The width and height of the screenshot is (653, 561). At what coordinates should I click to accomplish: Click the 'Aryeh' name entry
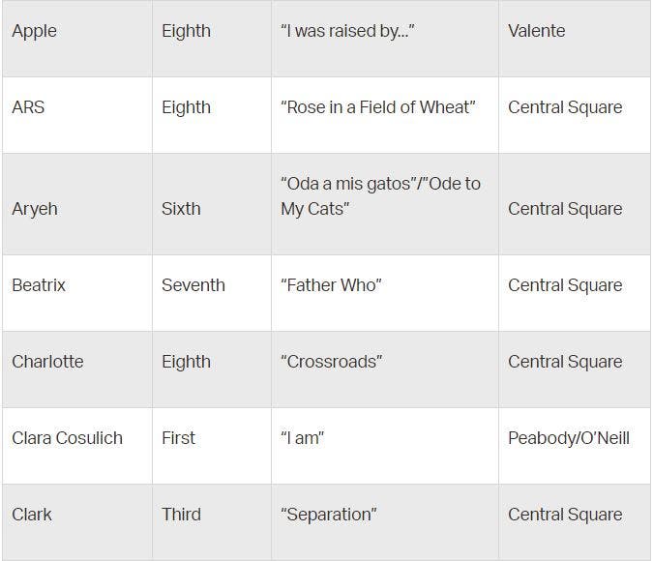point(34,209)
